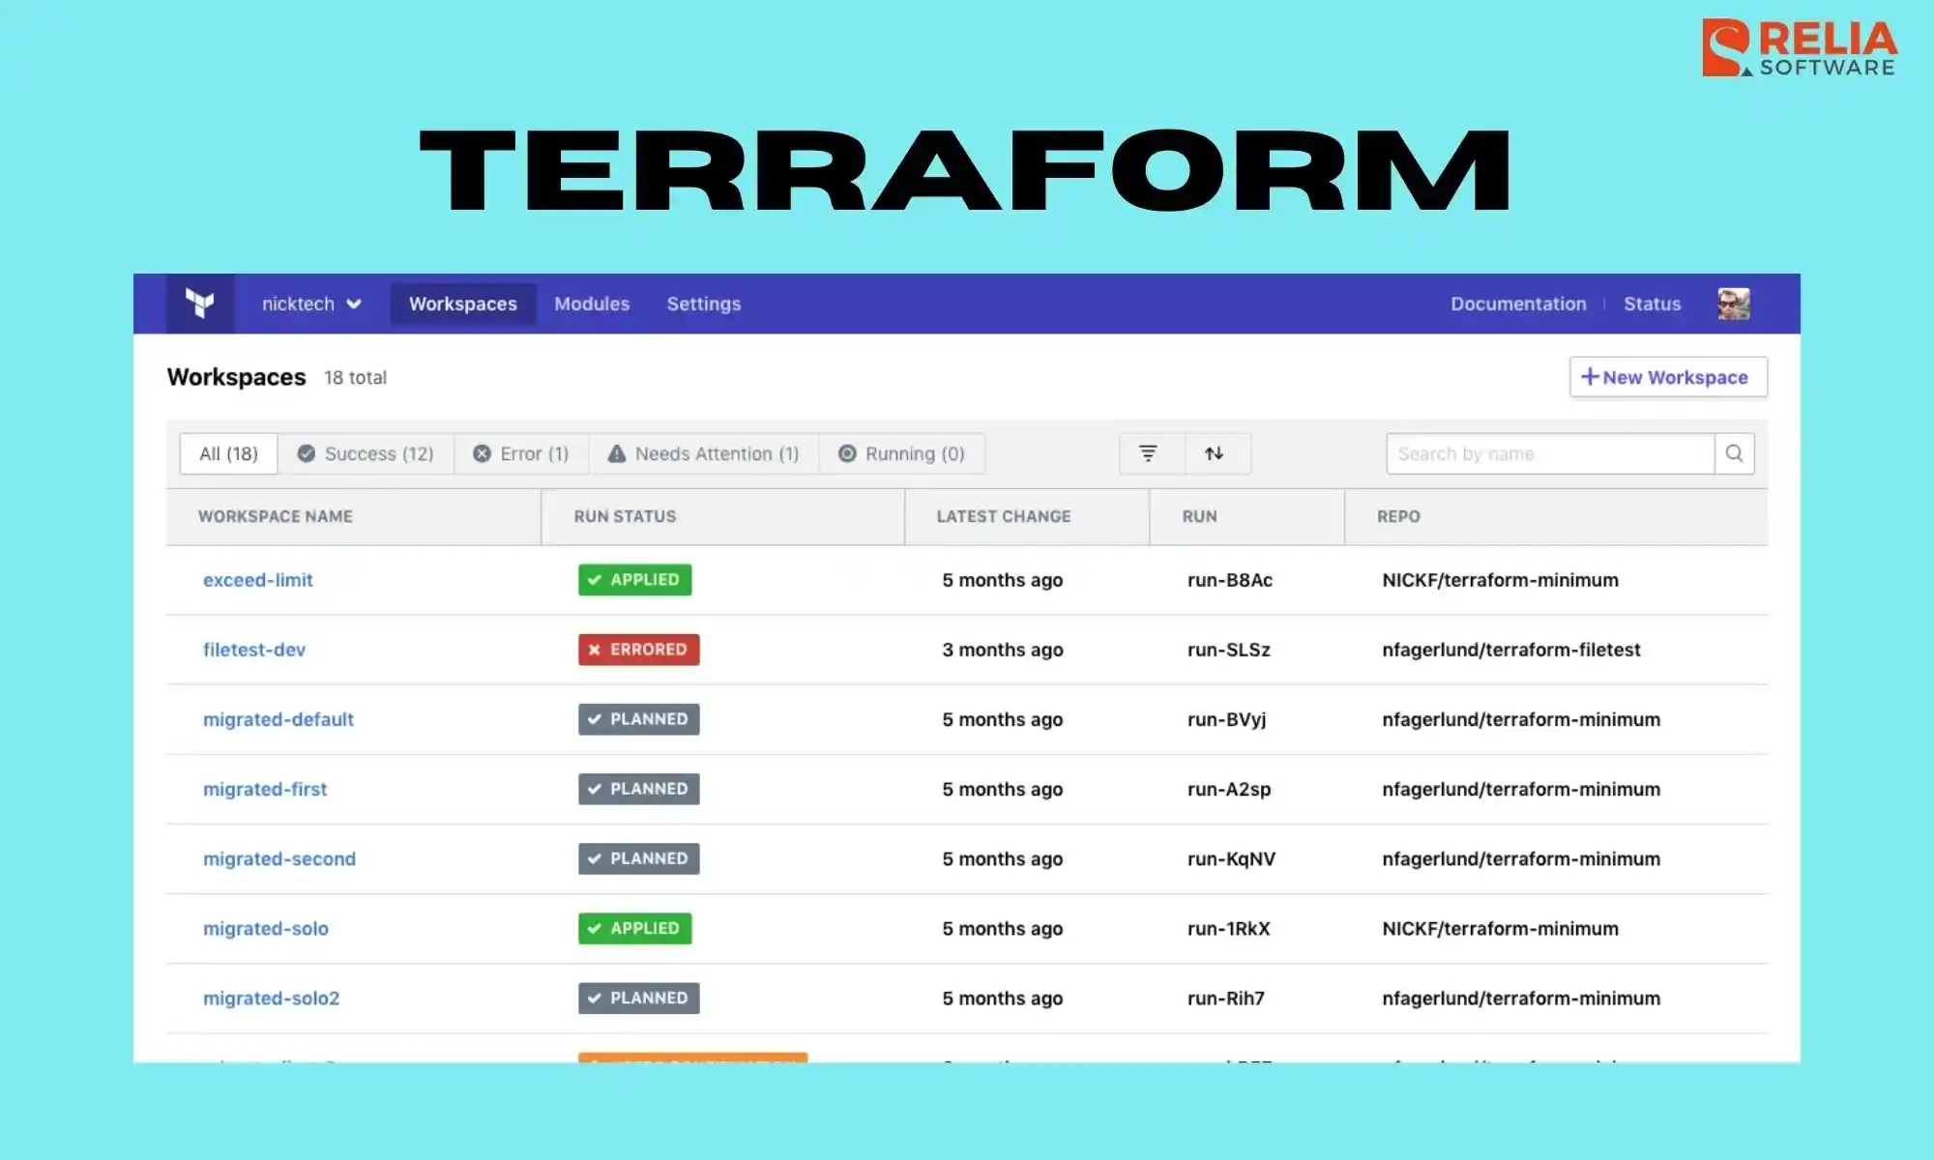
Task: Click the PLANNED badge for migrated-solo2
Action: 639,998
